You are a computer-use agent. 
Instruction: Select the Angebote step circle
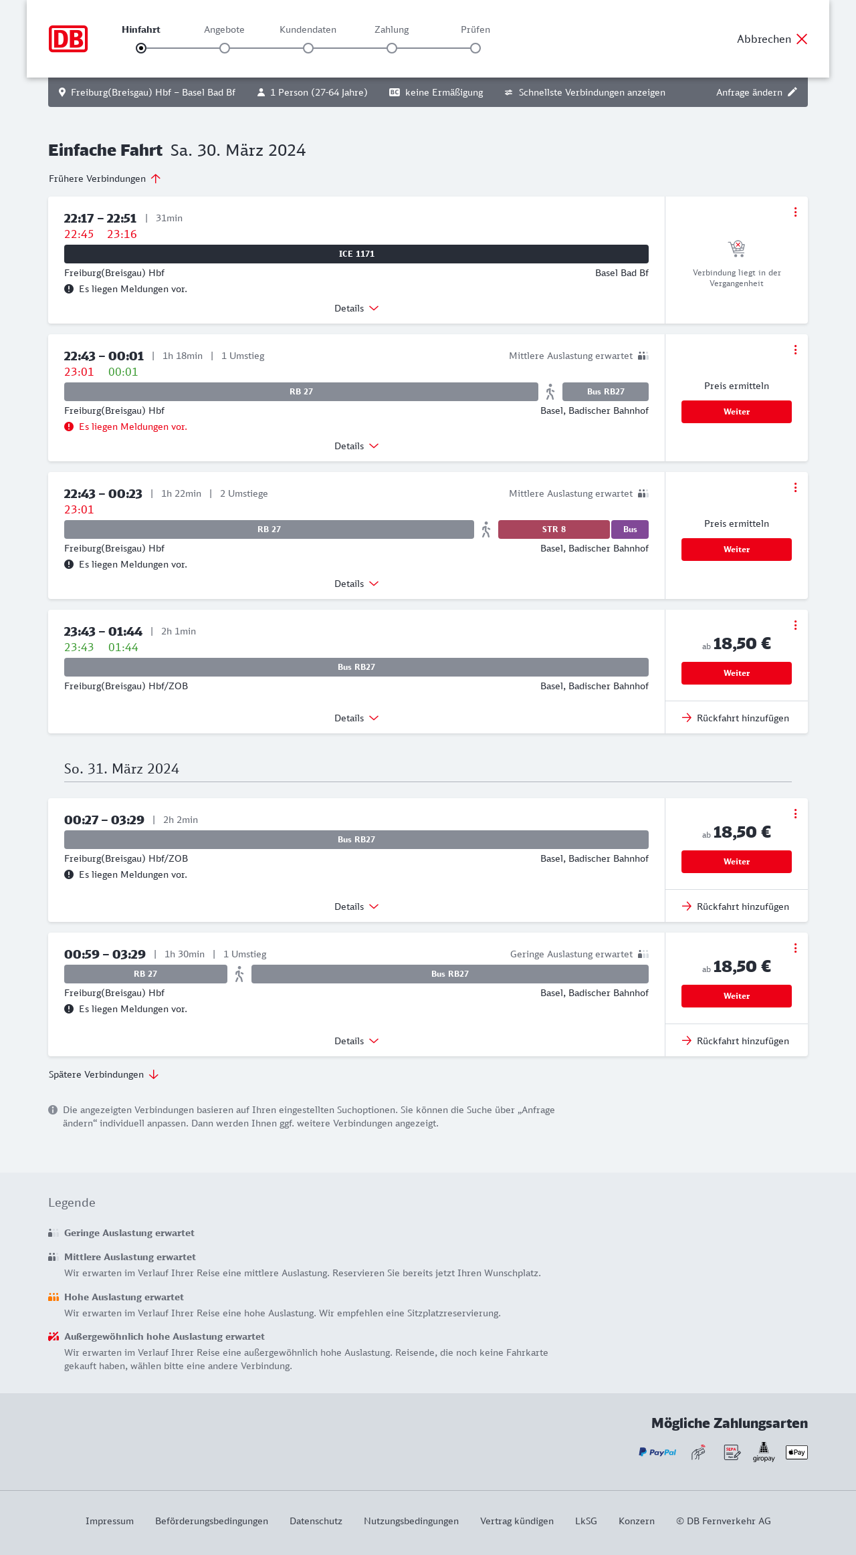[225, 48]
